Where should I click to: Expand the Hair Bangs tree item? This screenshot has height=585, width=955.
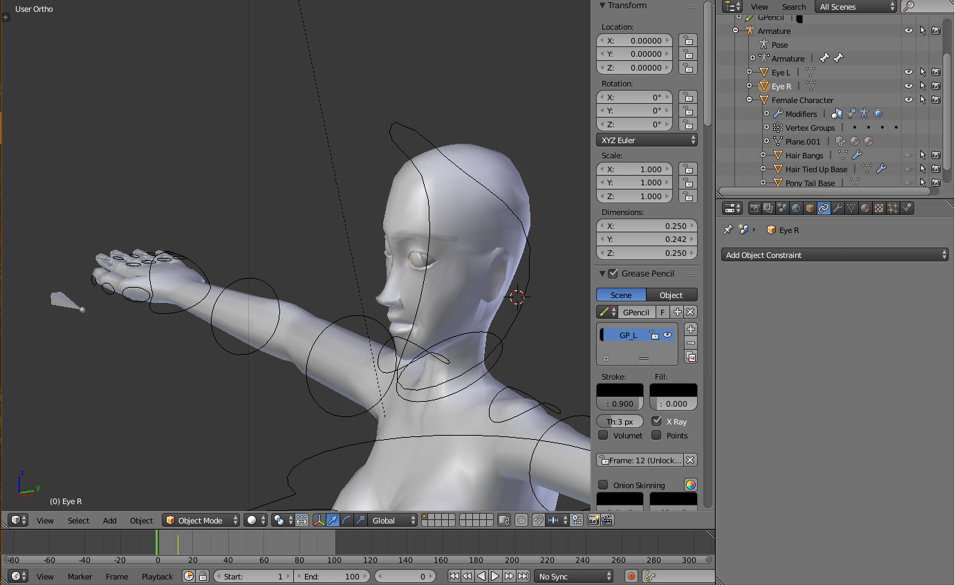(x=763, y=155)
